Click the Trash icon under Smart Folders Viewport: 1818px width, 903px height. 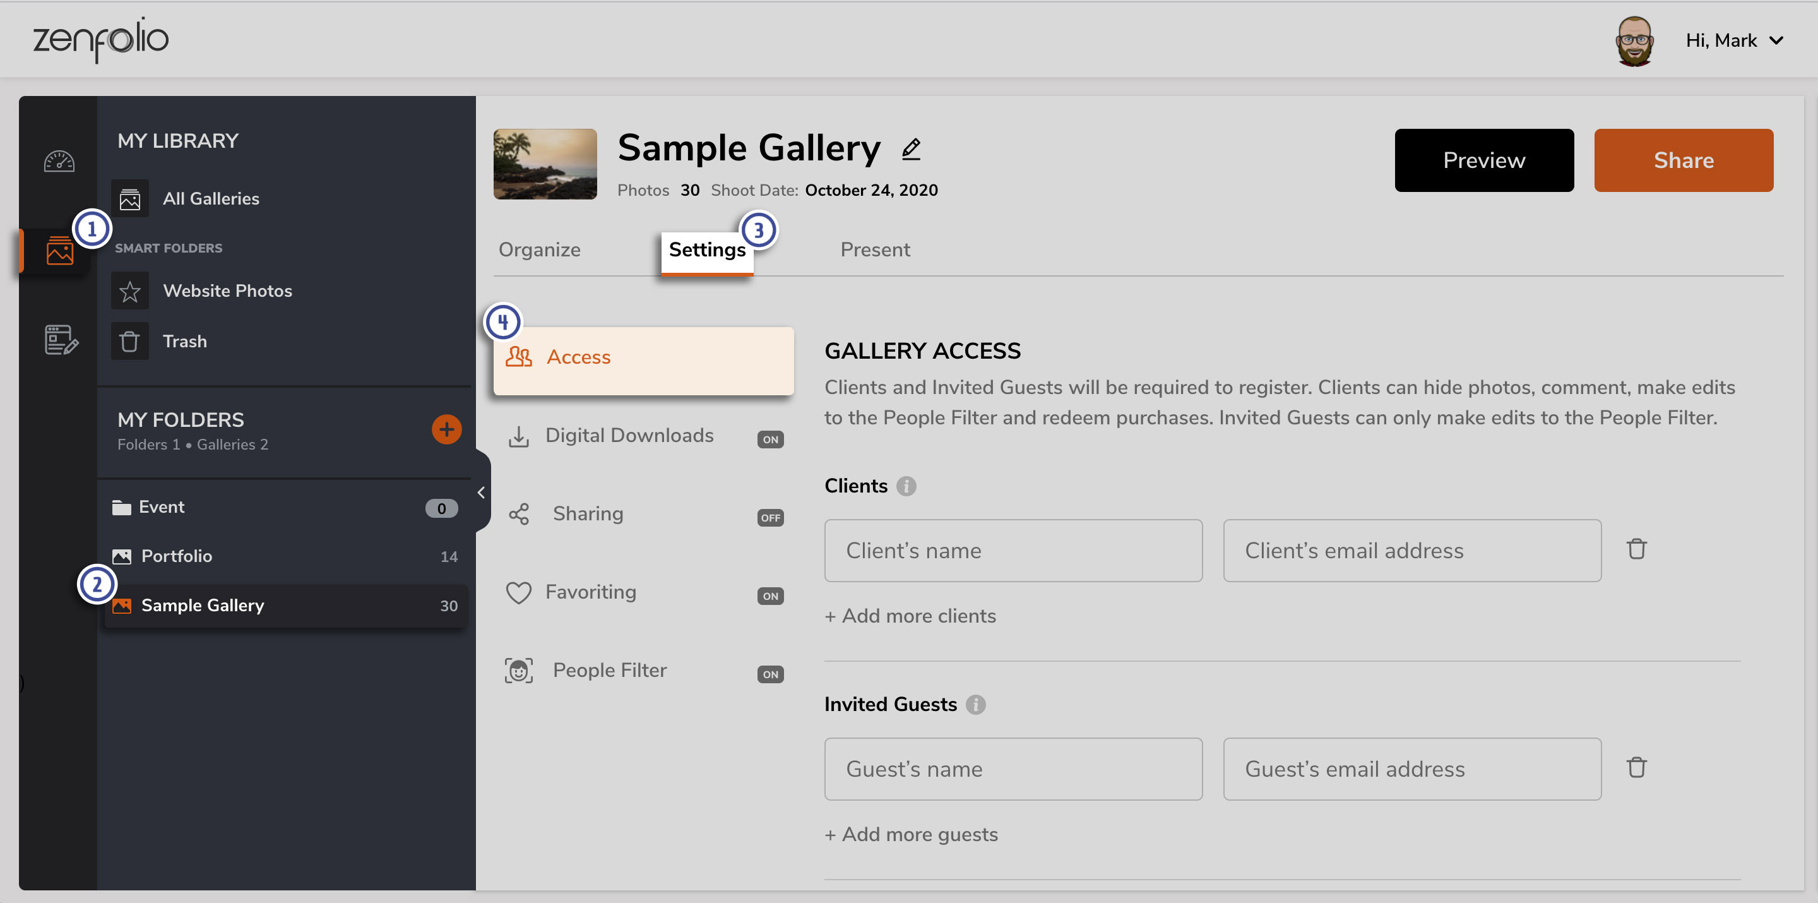(130, 340)
